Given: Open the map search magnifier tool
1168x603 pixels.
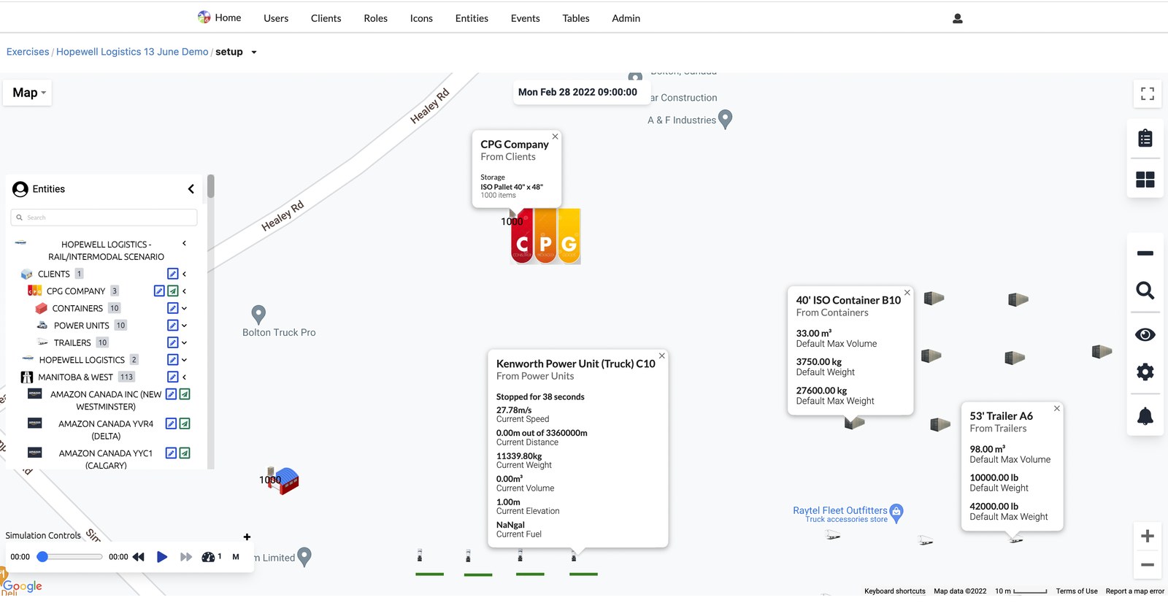Looking at the screenshot, I should pyautogui.click(x=1145, y=291).
